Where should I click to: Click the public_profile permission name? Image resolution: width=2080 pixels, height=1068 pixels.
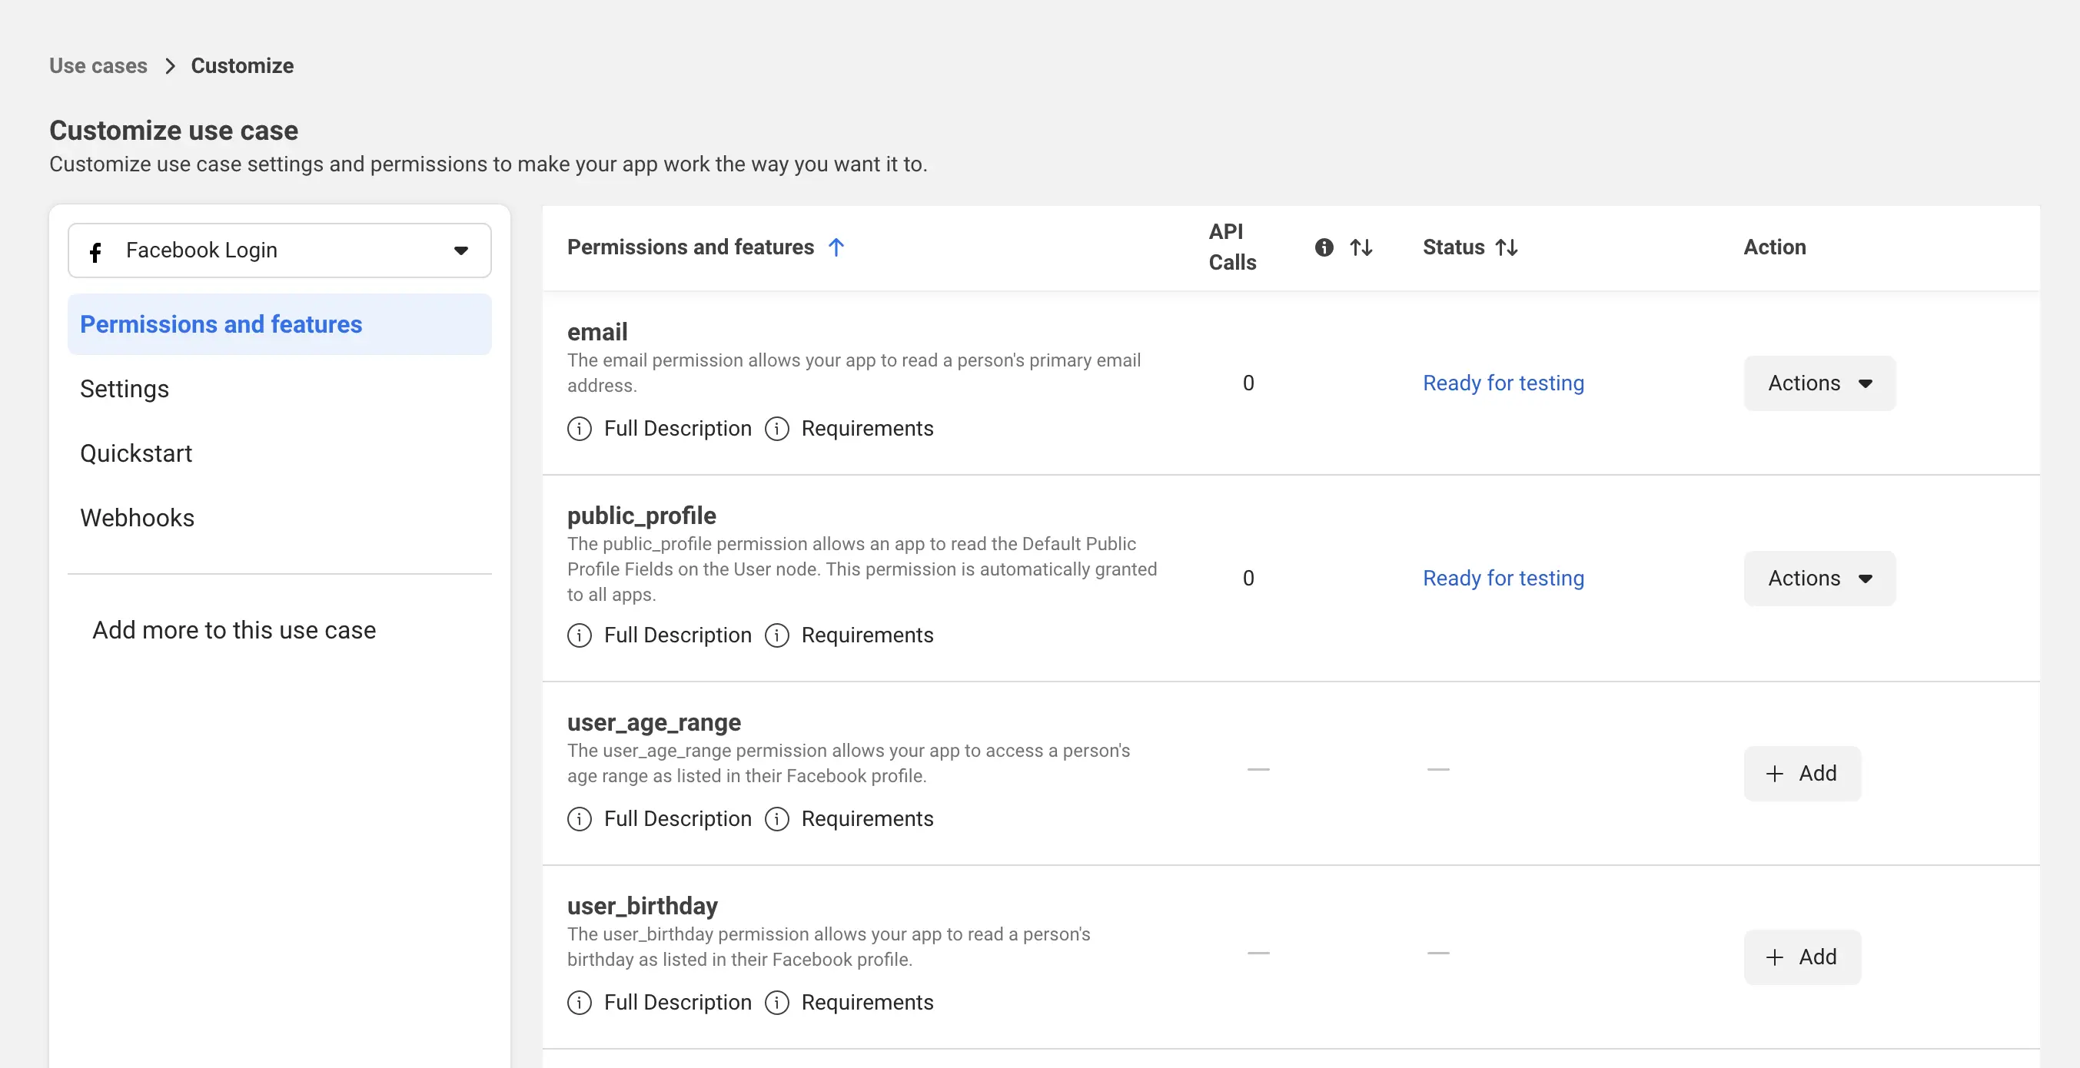pos(641,516)
